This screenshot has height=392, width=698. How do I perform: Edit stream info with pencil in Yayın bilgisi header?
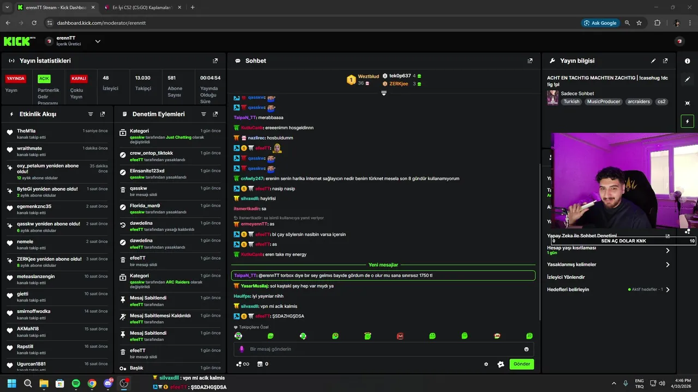[653, 61]
